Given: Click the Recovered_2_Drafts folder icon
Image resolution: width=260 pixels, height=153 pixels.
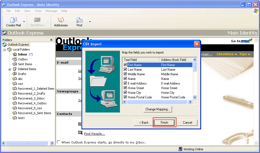Looking at the screenshot, I should click(x=15, y=93).
